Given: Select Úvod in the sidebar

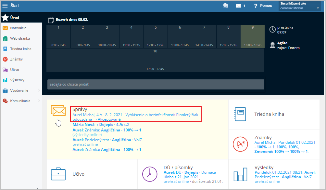Looking at the screenshot, I should [x=21, y=18].
